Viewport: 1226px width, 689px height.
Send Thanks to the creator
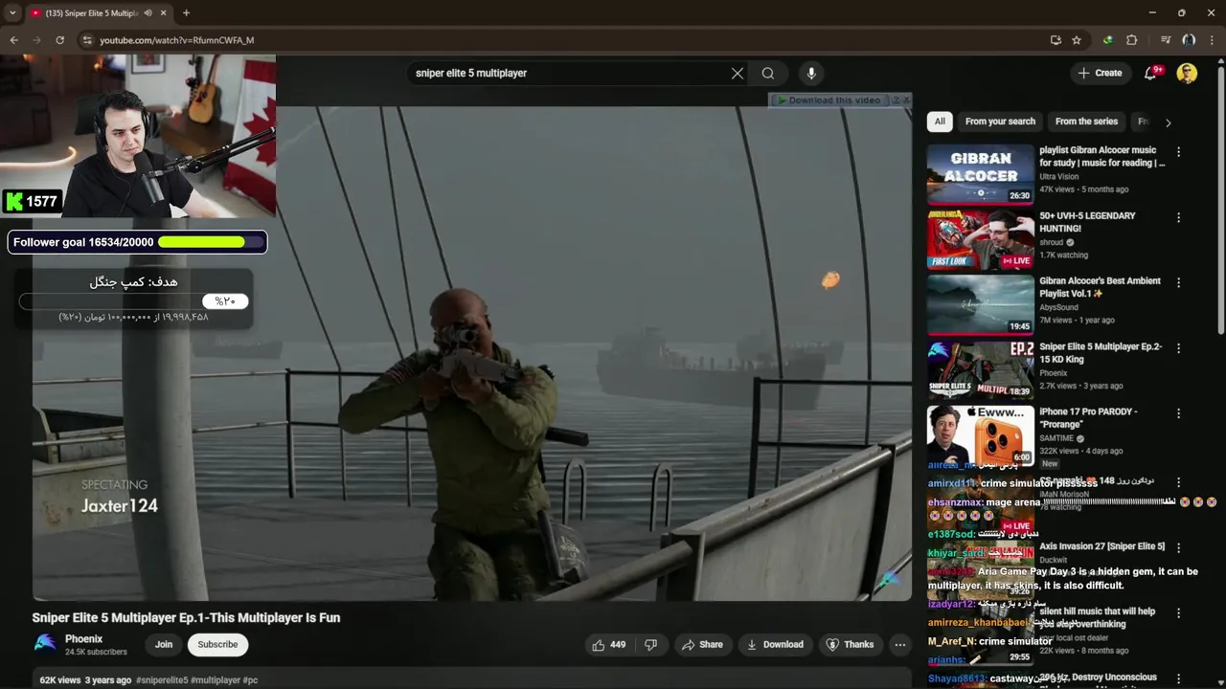[850, 645]
